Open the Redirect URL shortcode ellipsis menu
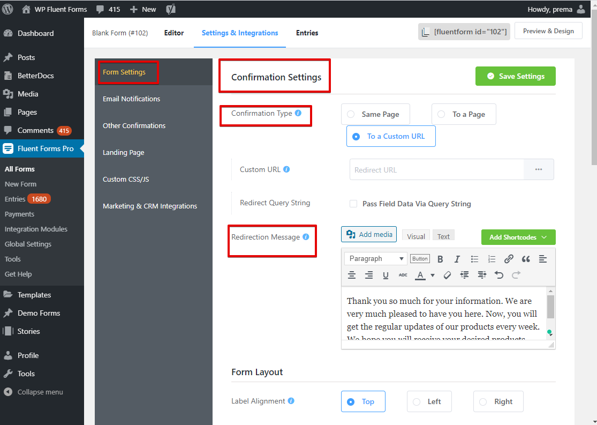The image size is (597, 425). click(538, 169)
